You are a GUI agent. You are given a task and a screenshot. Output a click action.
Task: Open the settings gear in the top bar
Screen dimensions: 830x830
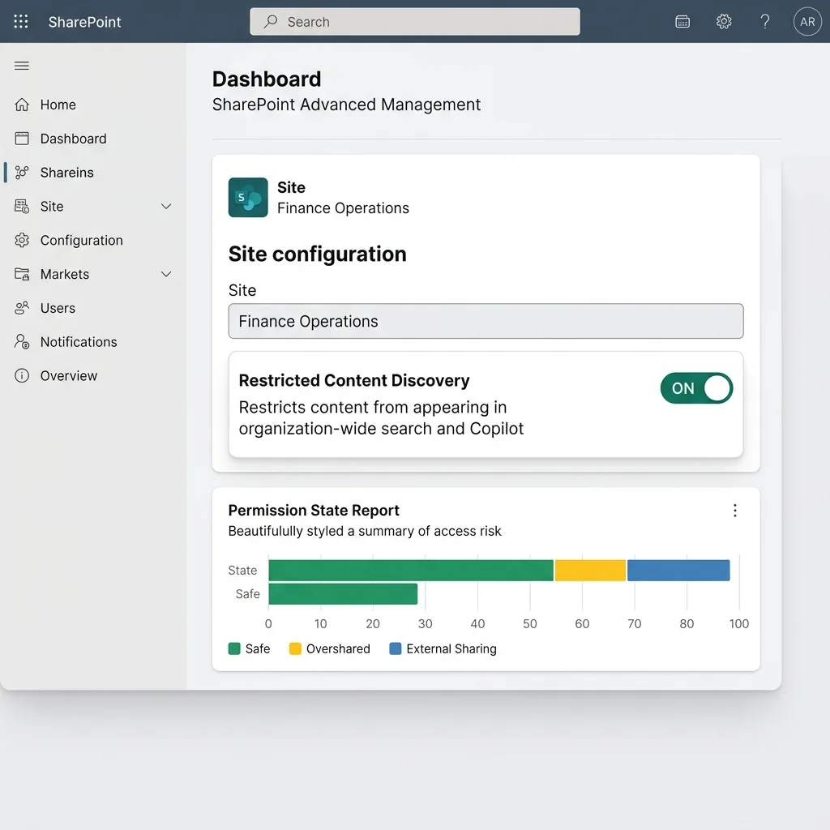(724, 21)
